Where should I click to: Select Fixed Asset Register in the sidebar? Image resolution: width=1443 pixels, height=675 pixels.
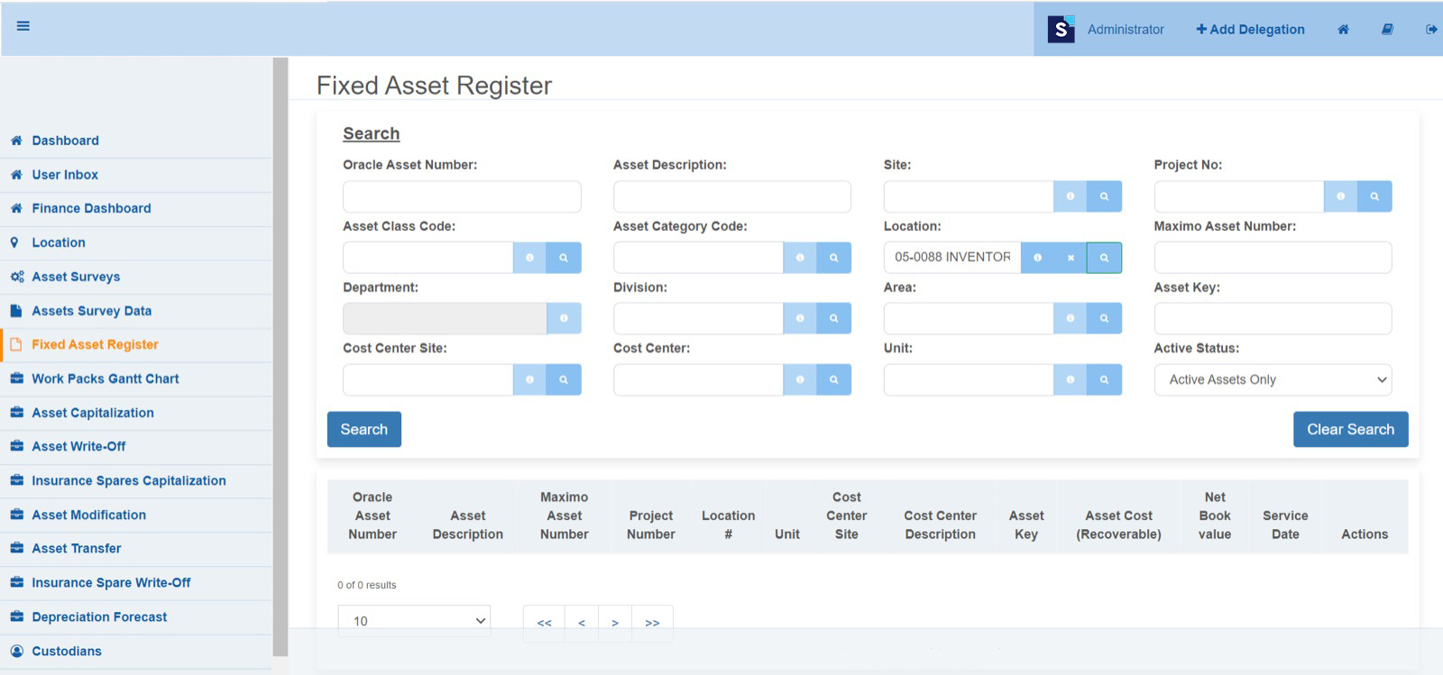pos(135,344)
